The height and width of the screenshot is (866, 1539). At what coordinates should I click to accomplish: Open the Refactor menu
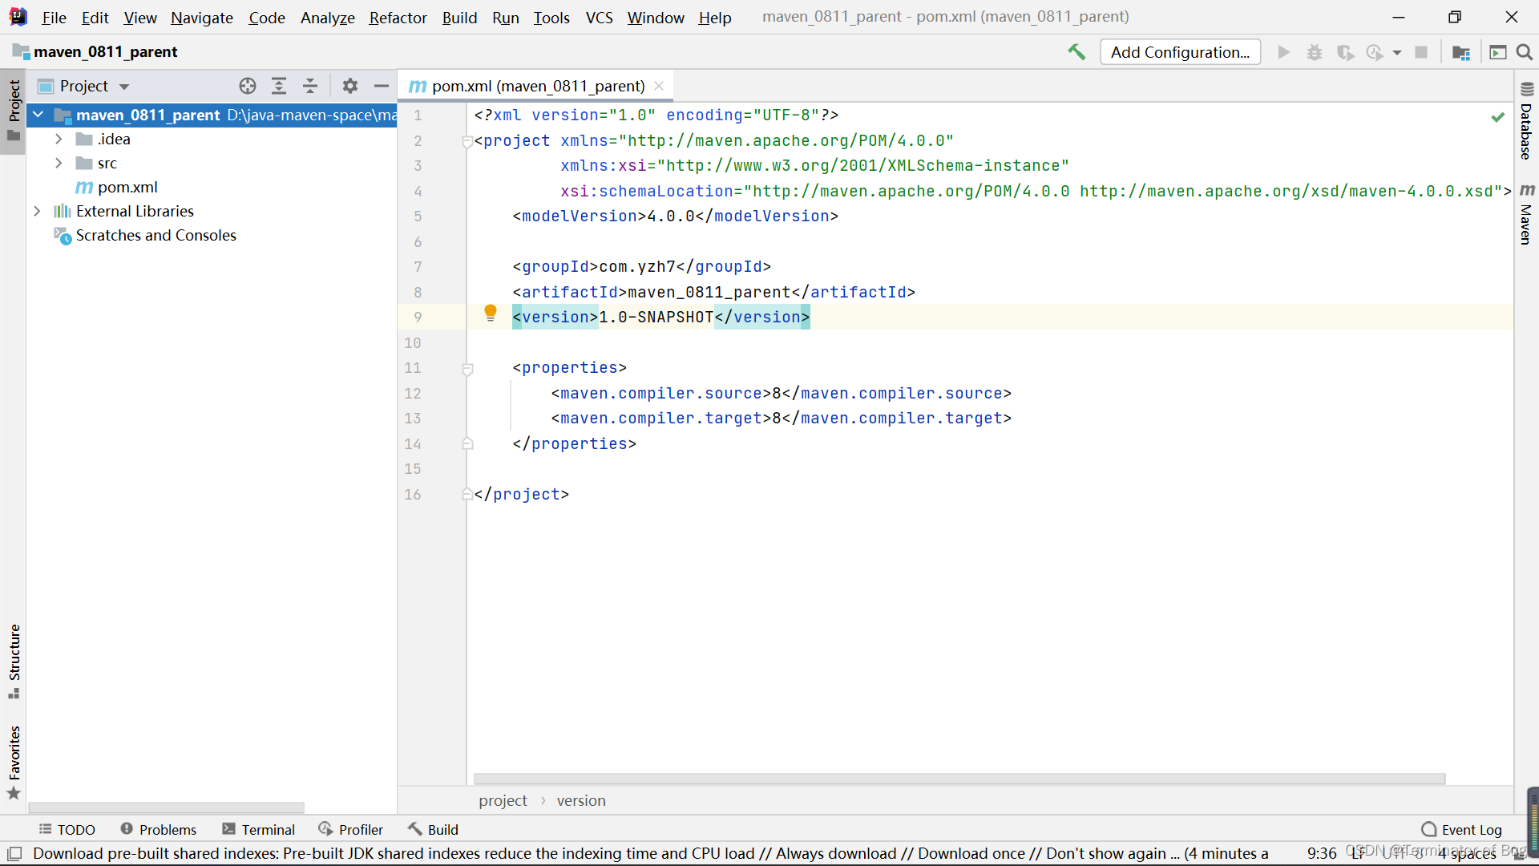point(398,17)
